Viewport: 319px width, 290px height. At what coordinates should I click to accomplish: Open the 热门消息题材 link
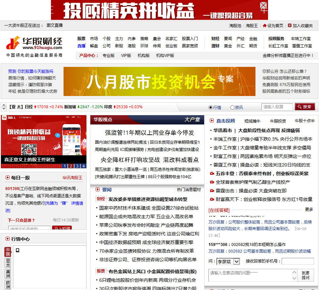[x=189, y=189]
